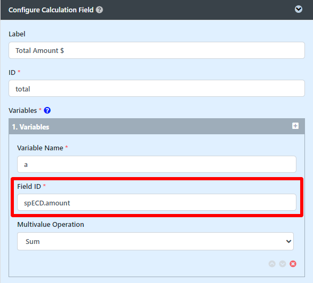Click the ID label text

12,72
